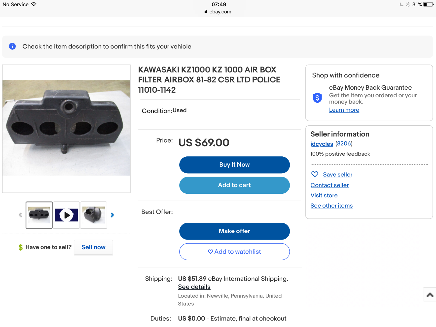The image size is (436, 327).
Task: Open Contact seller link
Action: (330, 185)
